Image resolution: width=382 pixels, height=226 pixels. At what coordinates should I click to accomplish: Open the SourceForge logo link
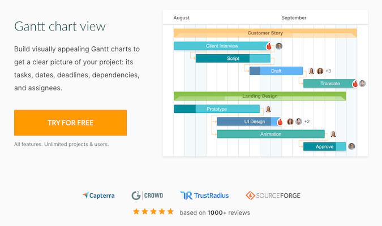[273, 195]
